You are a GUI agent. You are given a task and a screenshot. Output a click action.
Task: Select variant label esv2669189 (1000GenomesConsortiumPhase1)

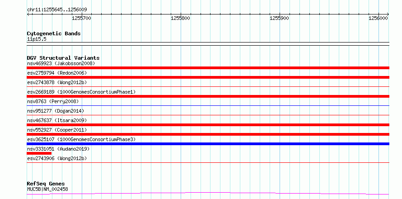81,92
